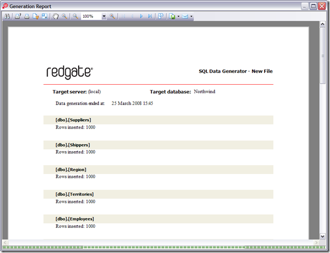This screenshot has width=330, height=253.
Task: Go to the next page
Action: click(141, 16)
